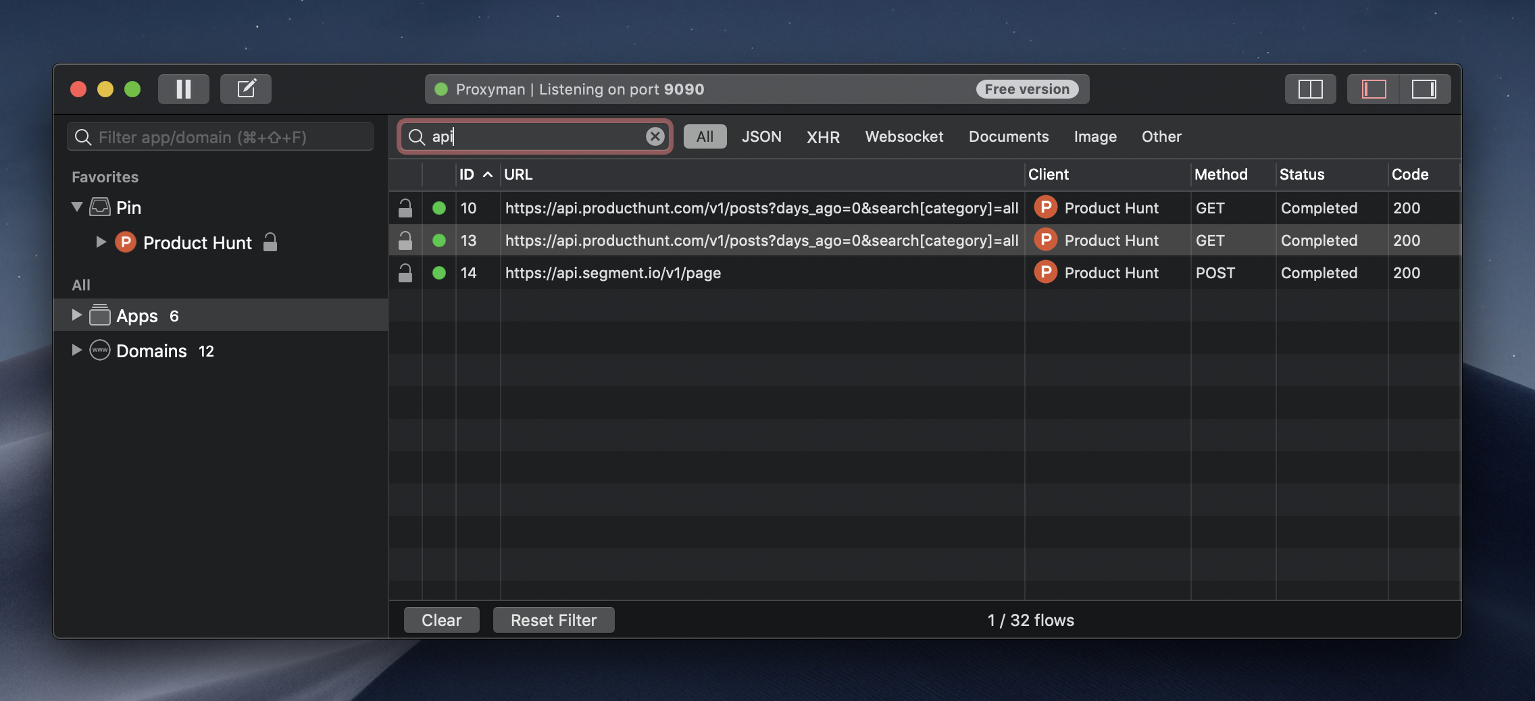The image size is (1535, 701).
Task: Click the Domains www globe icon
Action: coord(100,350)
